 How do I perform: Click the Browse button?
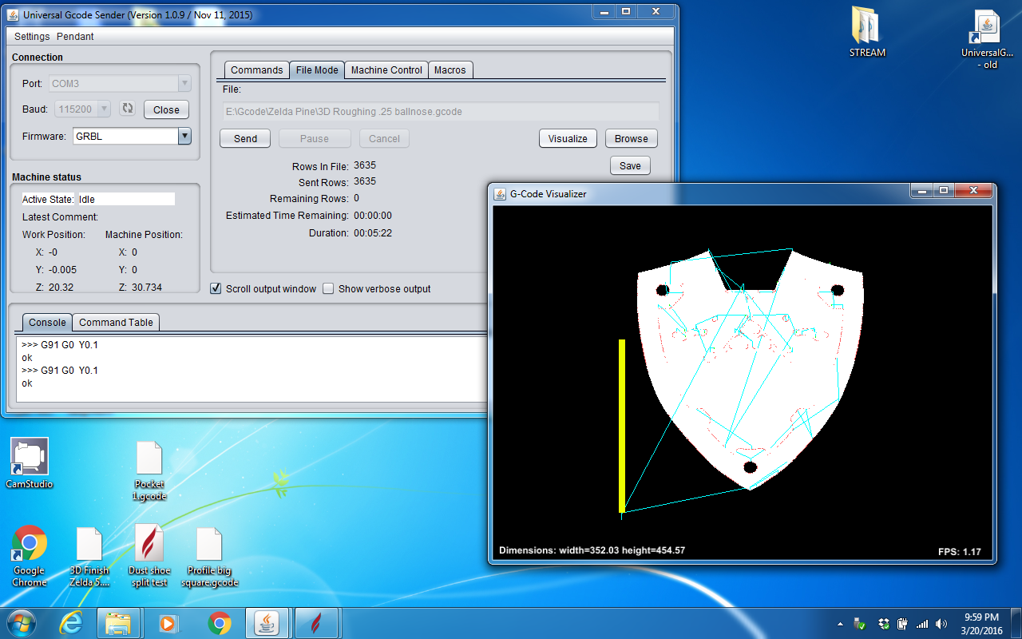(632, 138)
